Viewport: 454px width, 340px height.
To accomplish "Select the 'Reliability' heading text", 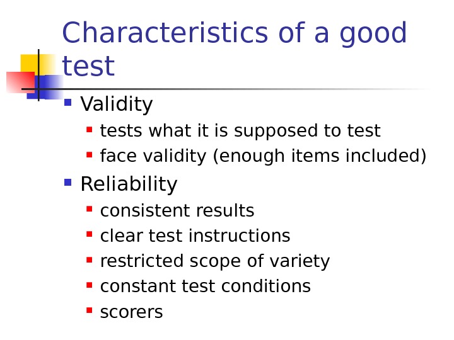I will 129,184.
